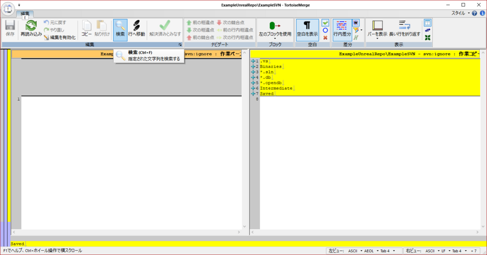Open 行へ移動 go-to-line tool

[136, 29]
